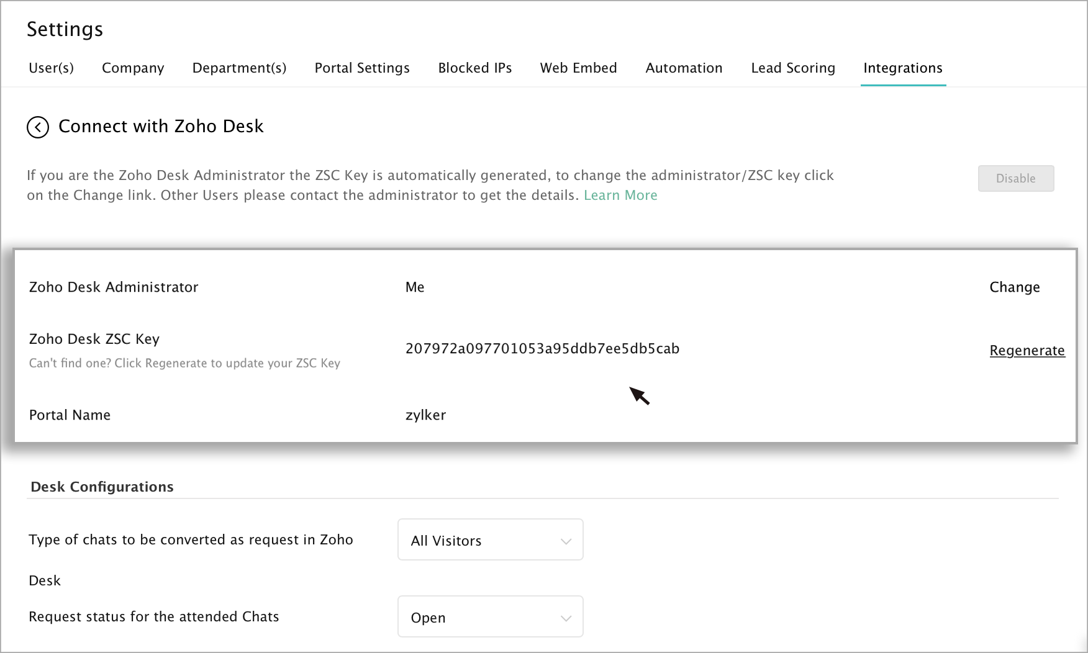Switch to the Company tab

133,68
